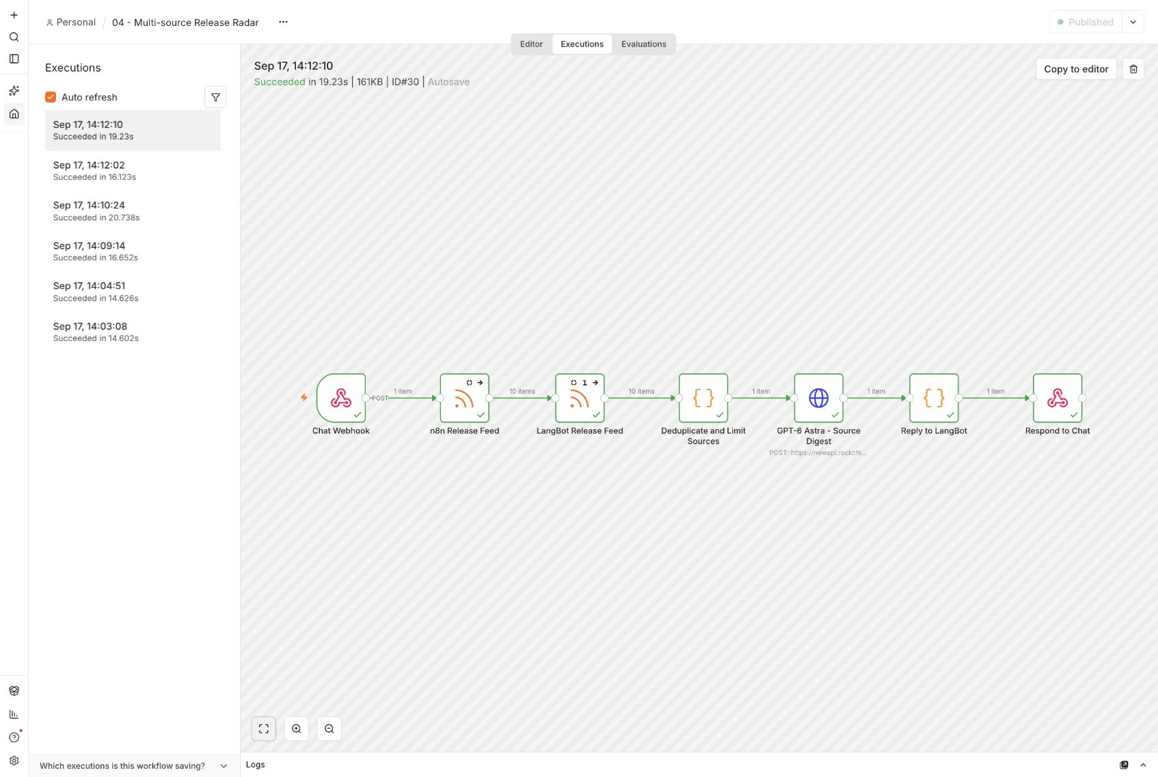Select the Reply to LangBot node
1158x777 pixels.
coord(934,398)
